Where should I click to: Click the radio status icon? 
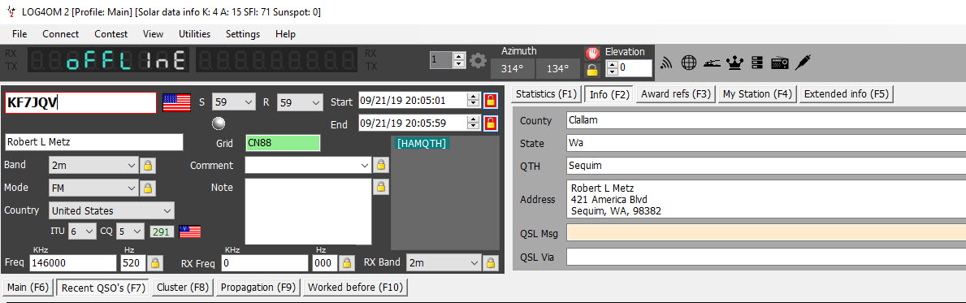coord(779,63)
